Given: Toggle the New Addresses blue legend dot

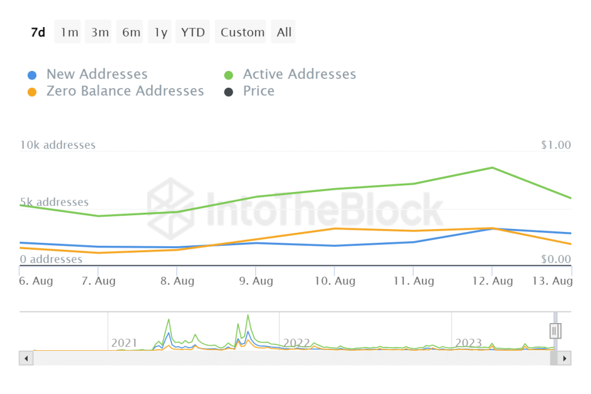Looking at the screenshot, I should click(x=33, y=75).
